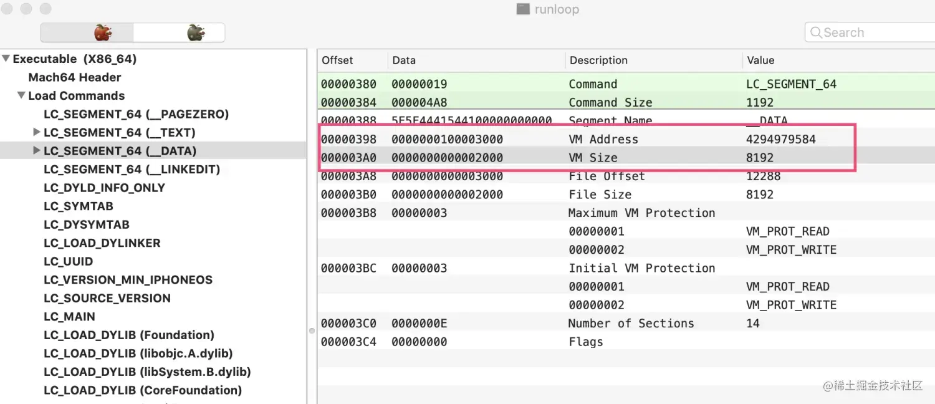Screen dimensions: 935x404
Task: Expand LC_SEGMENT_64 (__TEXT) disclosure triangle
Action: point(37,133)
